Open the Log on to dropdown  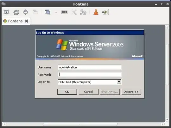(x=119, y=82)
